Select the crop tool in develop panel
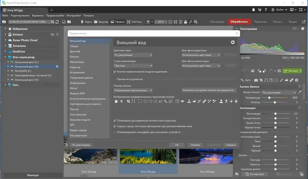 261,80
